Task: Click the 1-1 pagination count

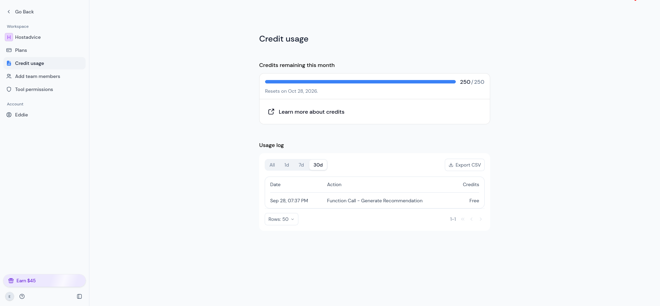Action: [453, 219]
